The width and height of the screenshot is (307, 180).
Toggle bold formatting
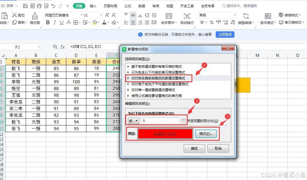[48, 22]
